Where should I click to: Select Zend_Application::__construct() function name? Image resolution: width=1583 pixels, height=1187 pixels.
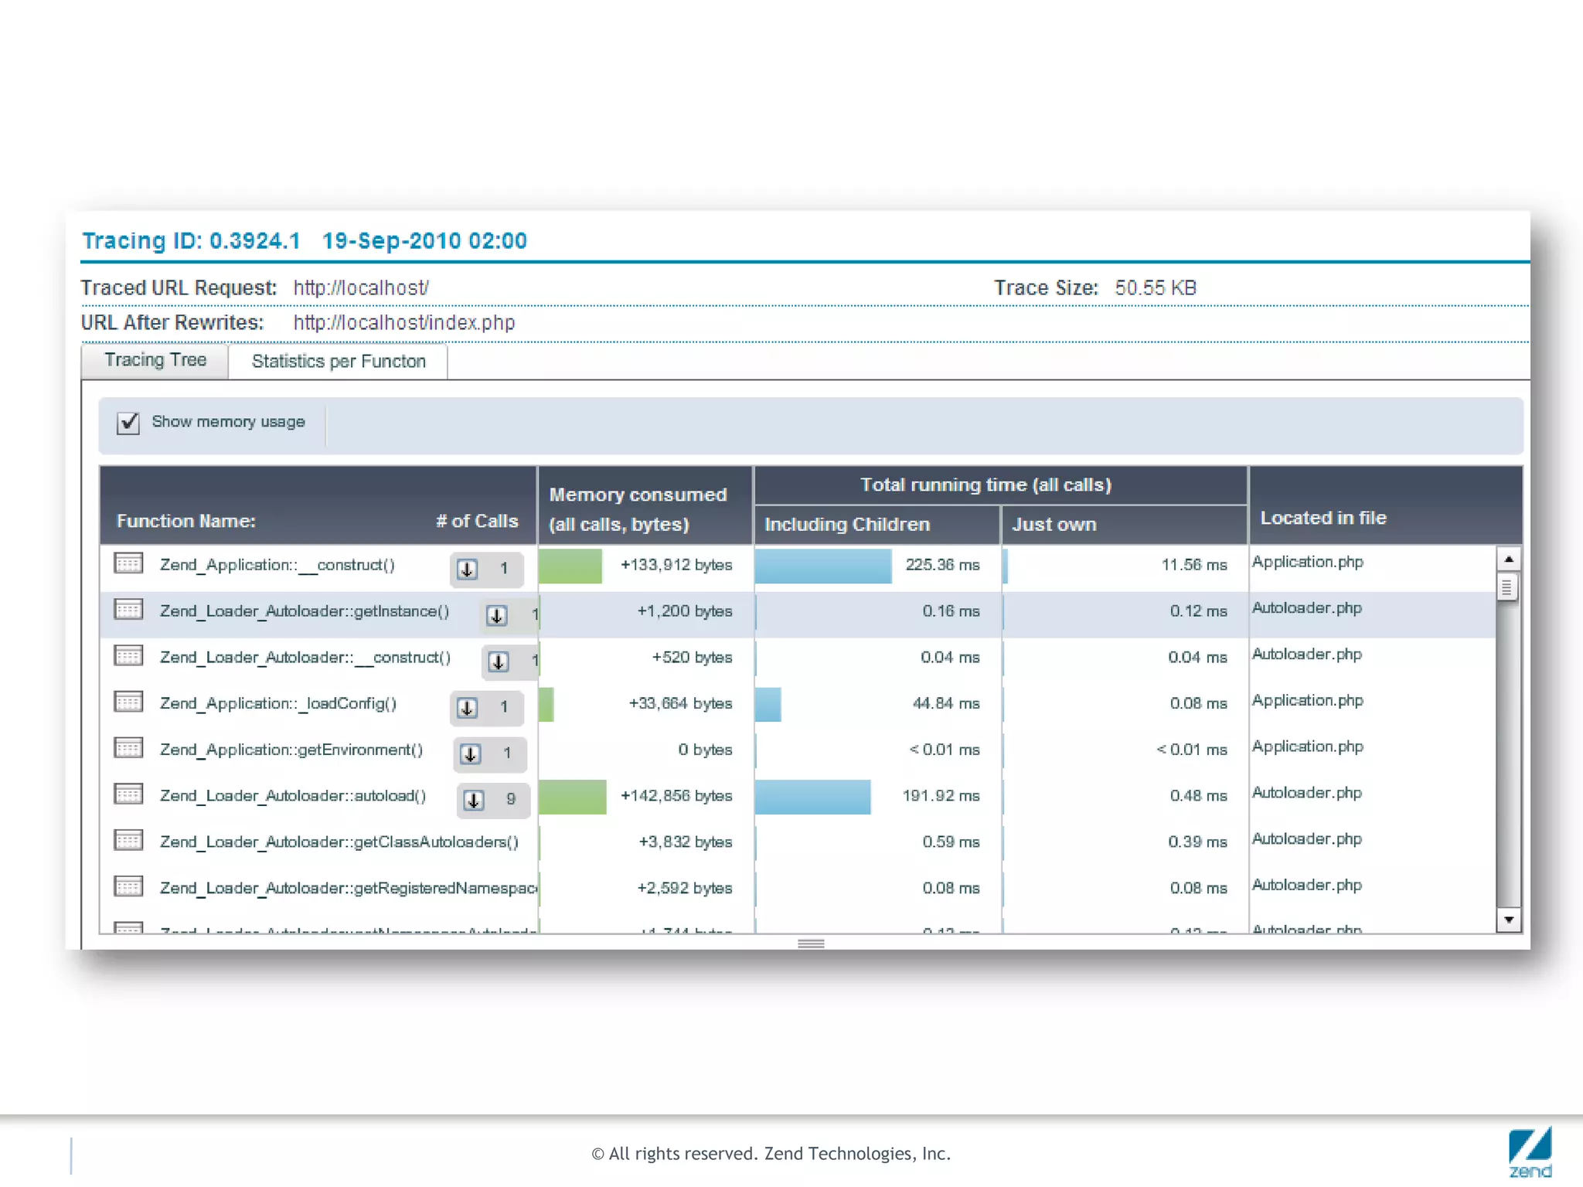pos(277,565)
